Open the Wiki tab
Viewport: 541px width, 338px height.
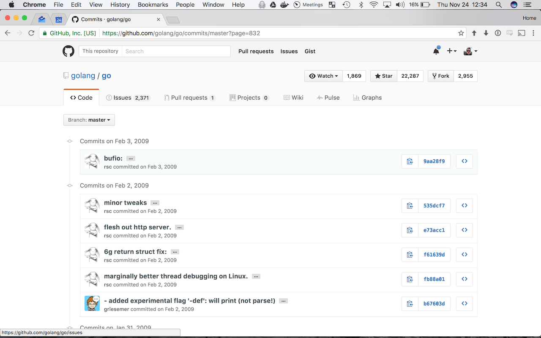point(293,98)
